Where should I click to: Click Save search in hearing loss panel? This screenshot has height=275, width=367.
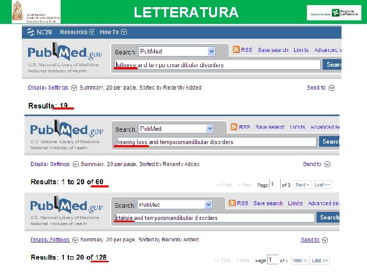[x=270, y=127]
